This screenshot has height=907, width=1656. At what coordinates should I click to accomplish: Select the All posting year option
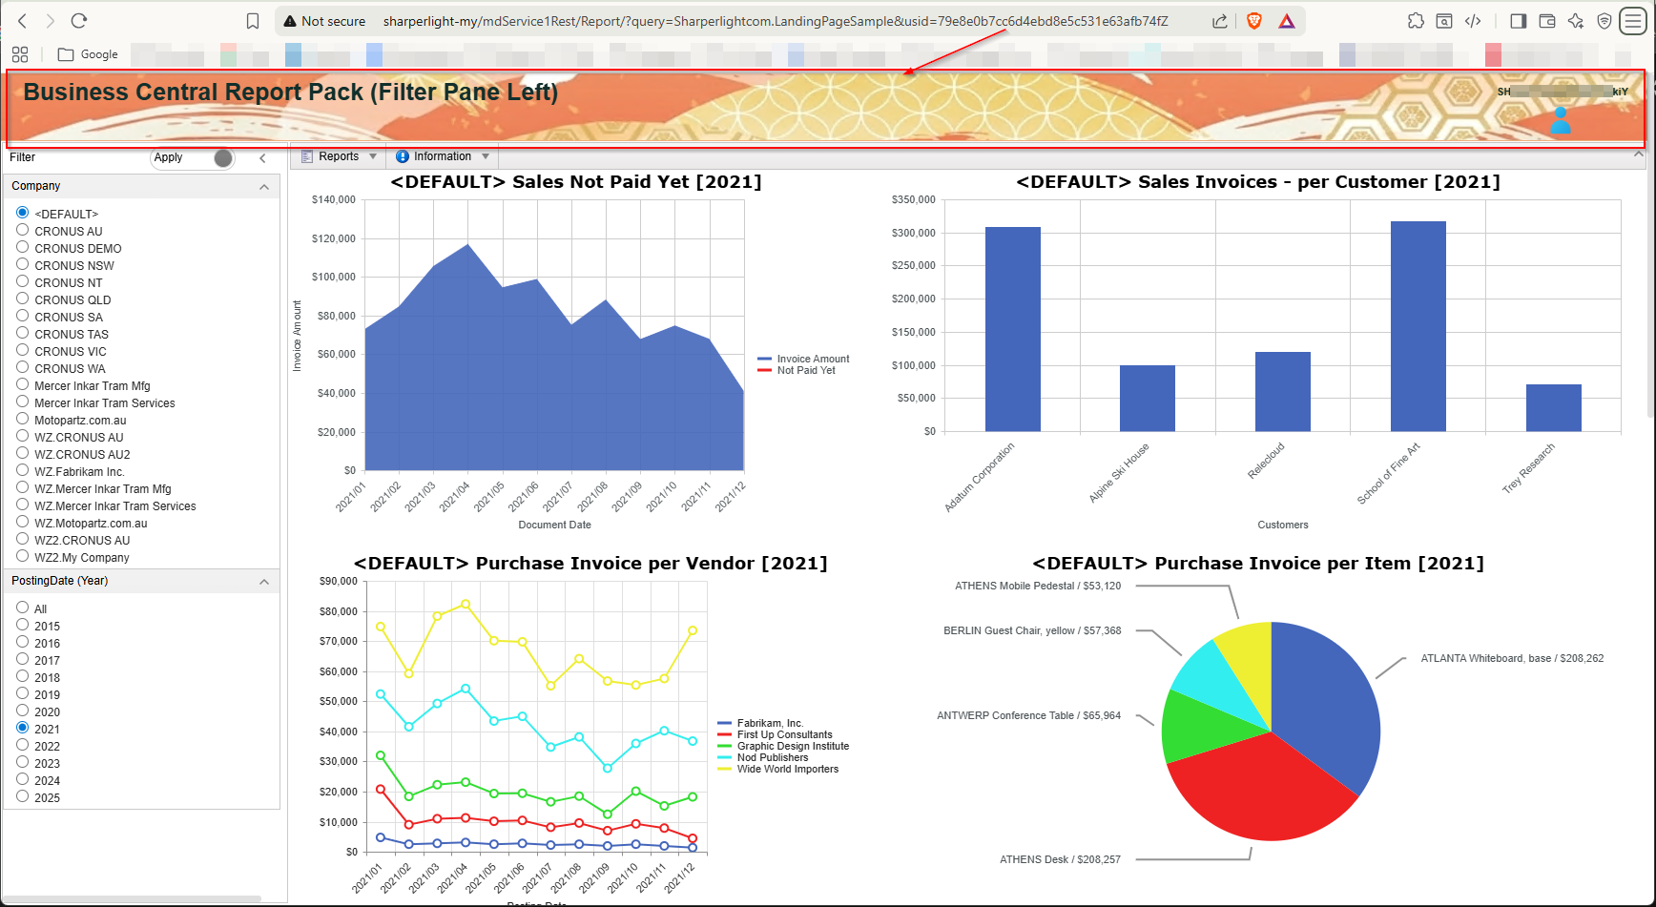[x=23, y=608]
